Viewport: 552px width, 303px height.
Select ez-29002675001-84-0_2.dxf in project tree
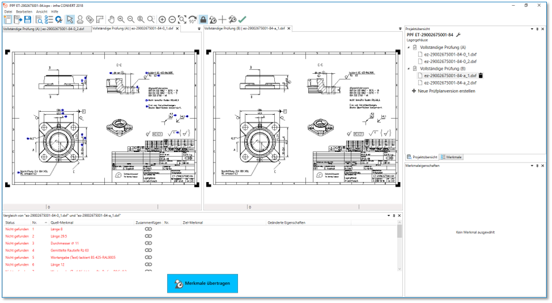pyautogui.click(x=450, y=61)
